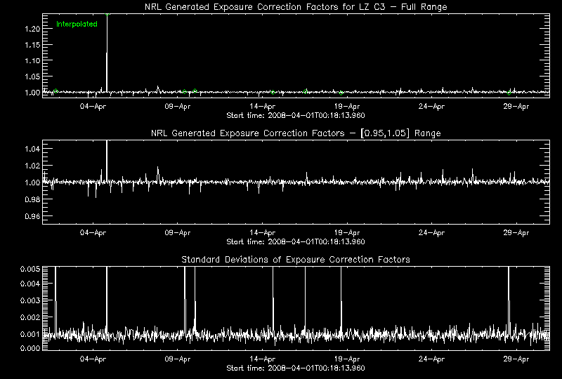Click the Standard Deviations plot title
The image size is (562, 379).
(295, 260)
